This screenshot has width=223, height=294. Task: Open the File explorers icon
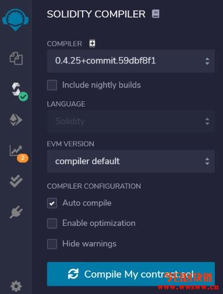pos(16,58)
